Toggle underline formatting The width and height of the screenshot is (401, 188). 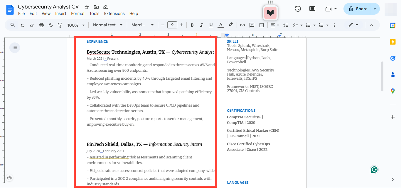point(211,25)
